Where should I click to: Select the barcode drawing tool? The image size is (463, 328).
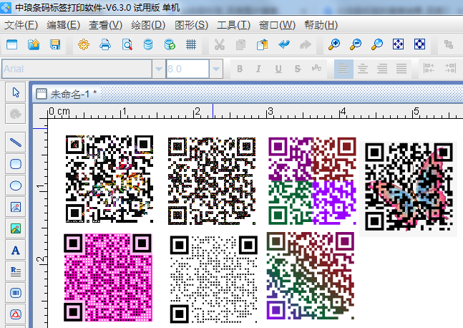pyautogui.click(x=16, y=293)
